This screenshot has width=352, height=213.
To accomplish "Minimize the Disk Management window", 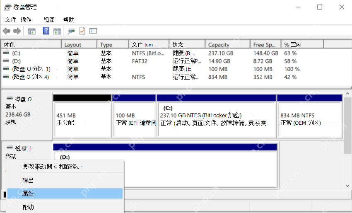I will click(298, 7).
